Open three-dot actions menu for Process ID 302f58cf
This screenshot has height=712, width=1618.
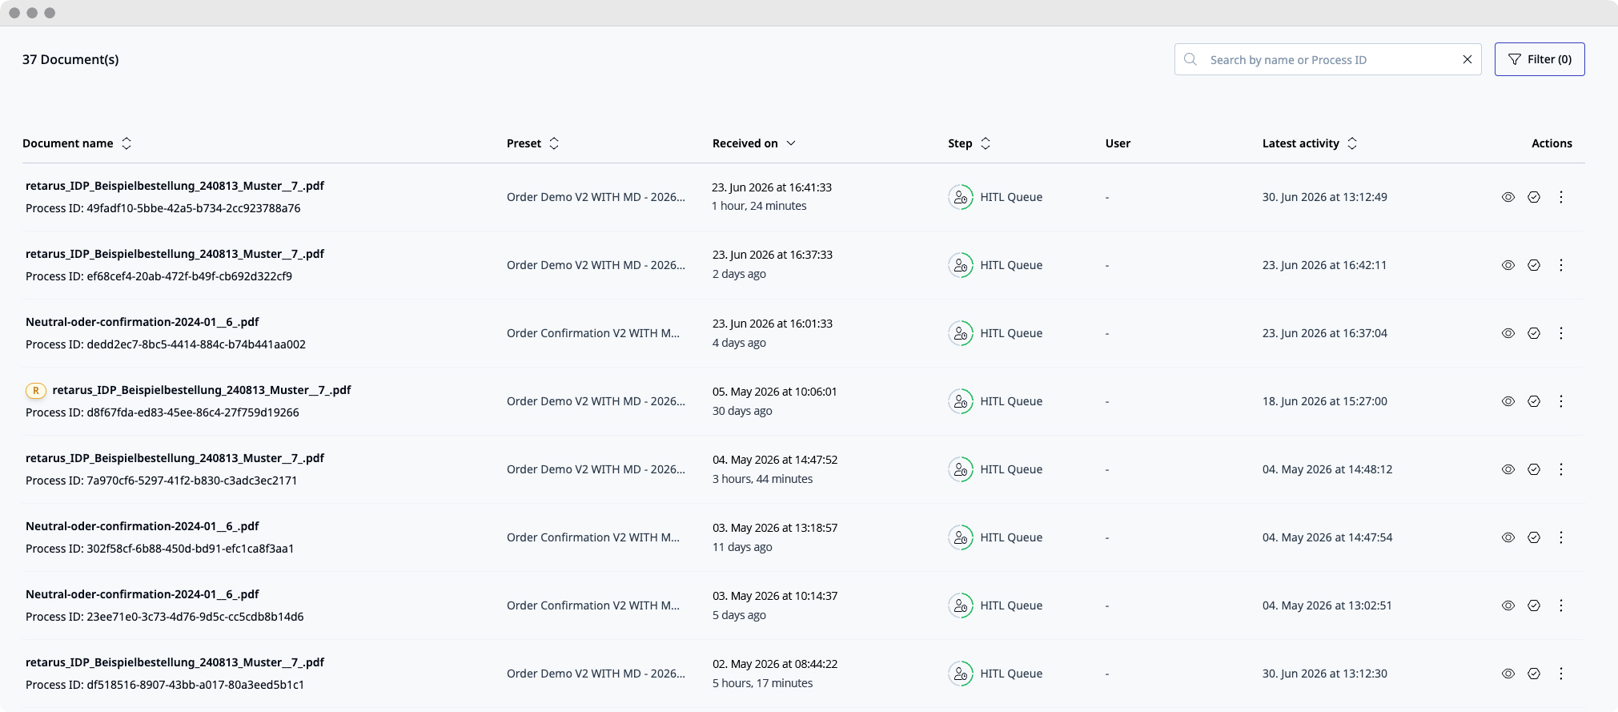click(1561, 537)
